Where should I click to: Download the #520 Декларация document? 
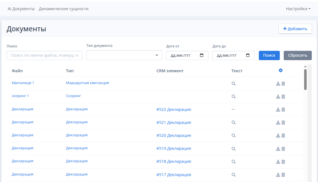click(x=278, y=135)
